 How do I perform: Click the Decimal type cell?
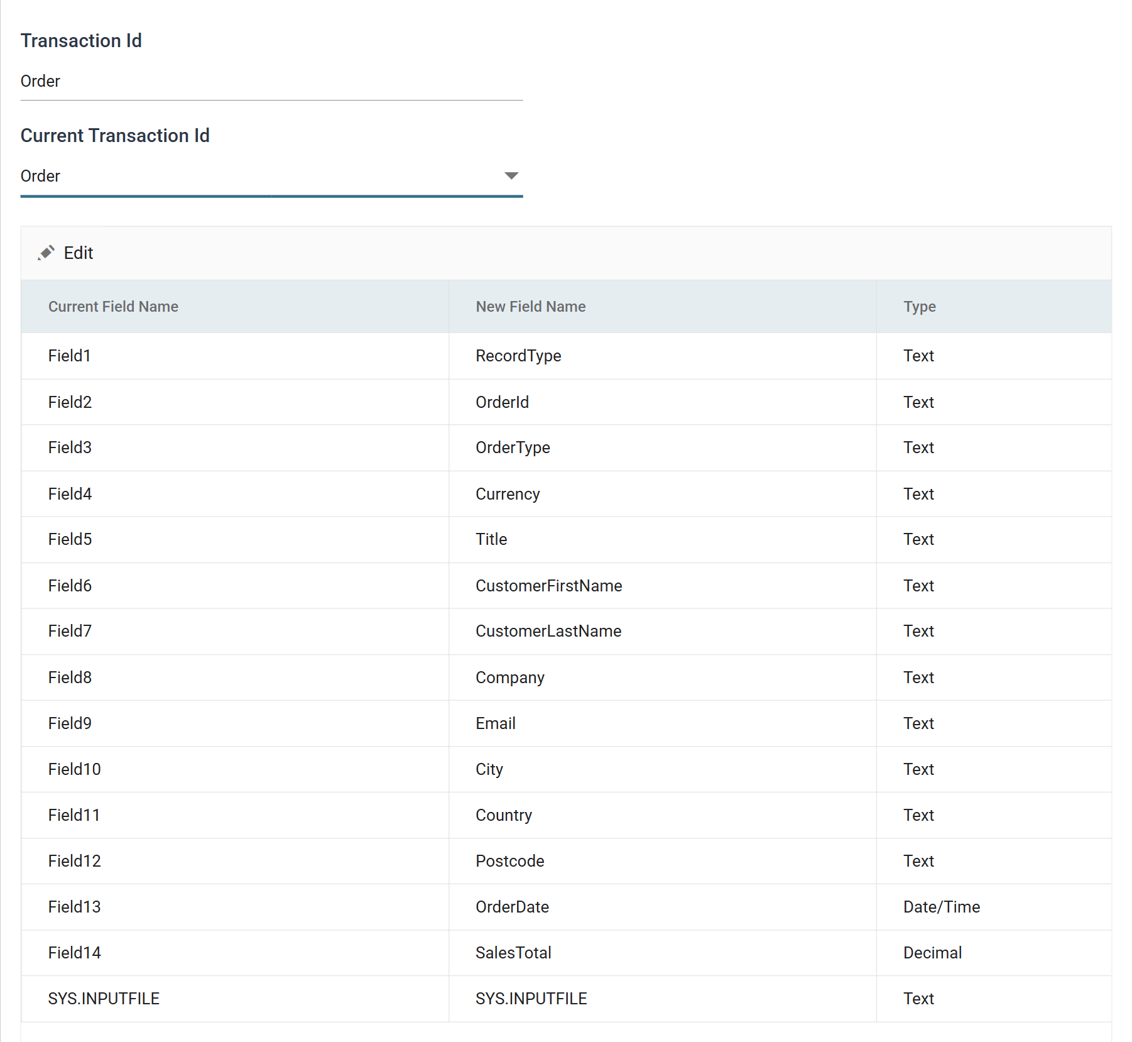tap(994, 953)
